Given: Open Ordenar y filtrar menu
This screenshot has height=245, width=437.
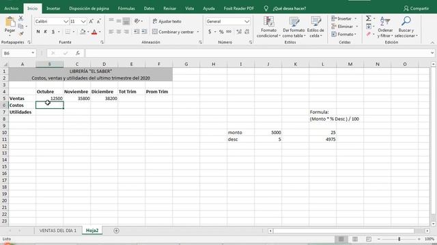Looking at the screenshot, I should coord(385,27).
